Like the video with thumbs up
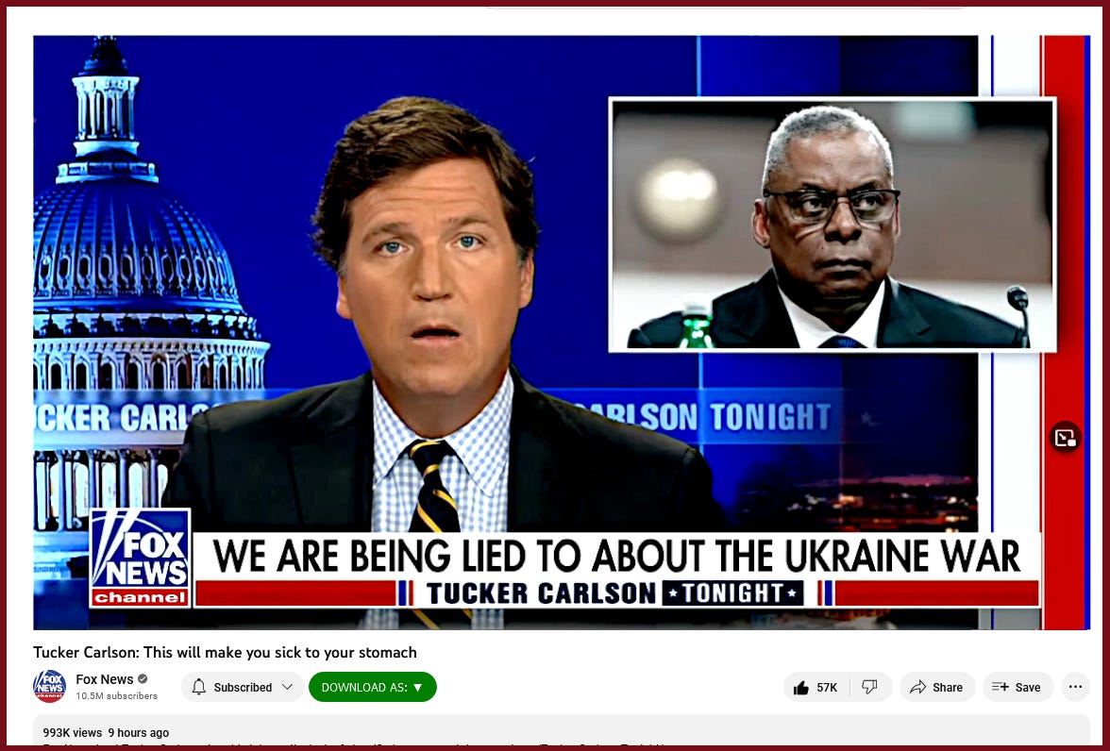This screenshot has height=751, width=1110. 816,687
